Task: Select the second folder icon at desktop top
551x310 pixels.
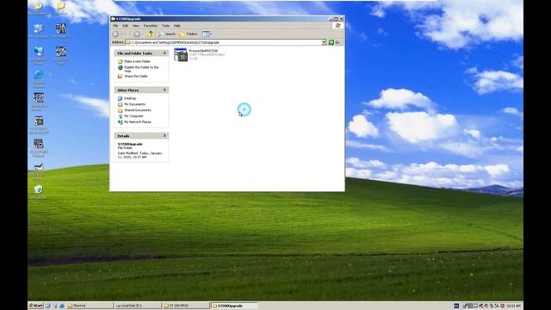Action: pos(61,6)
